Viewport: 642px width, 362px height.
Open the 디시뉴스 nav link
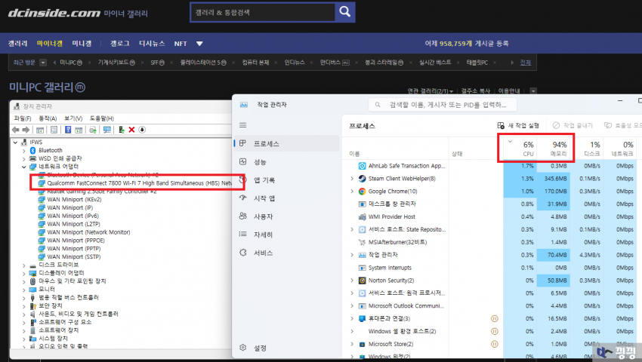[152, 43]
